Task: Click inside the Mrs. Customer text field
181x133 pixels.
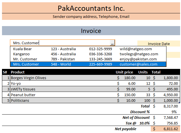Action: tap(60, 43)
